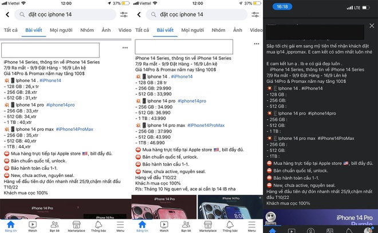Screen dimensions: 378x233
Task: Tap Menu icon in middle bottom bar
Action: (x=251, y=227)
